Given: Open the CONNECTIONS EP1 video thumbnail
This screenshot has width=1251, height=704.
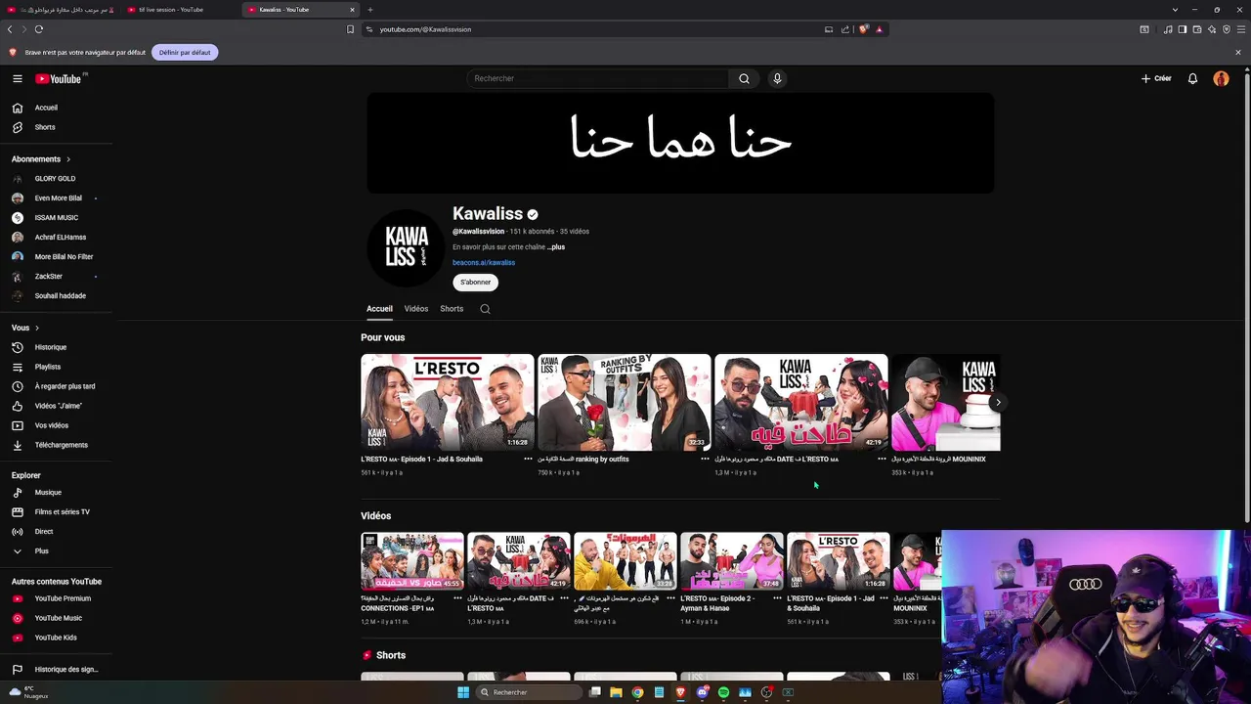Looking at the screenshot, I should tap(412, 561).
